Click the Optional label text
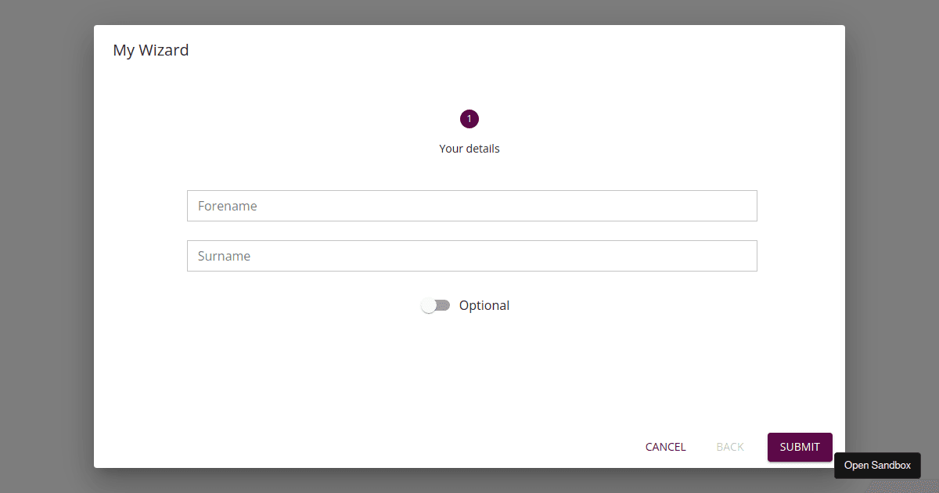 point(484,304)
